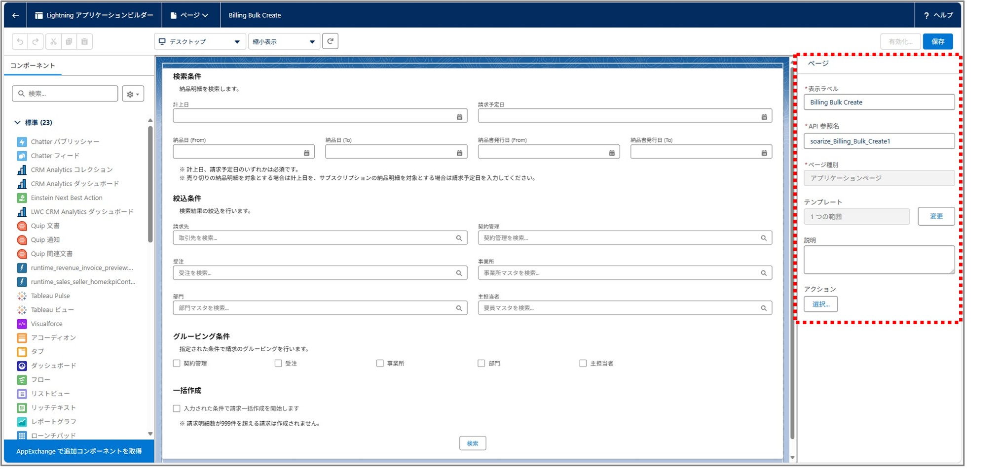
Task: Click the redo arrow icon
Action: (36, 42)
